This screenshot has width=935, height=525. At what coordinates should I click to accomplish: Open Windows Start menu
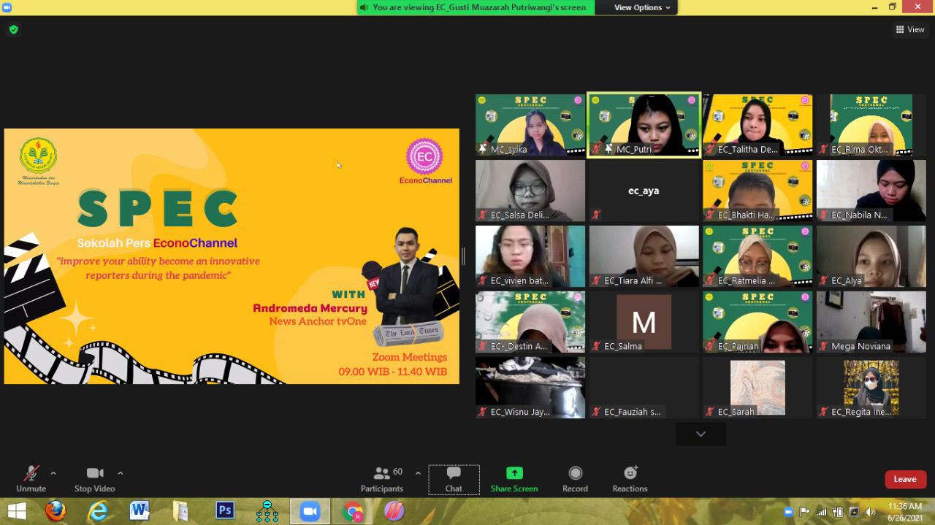[x=16, y=511]
